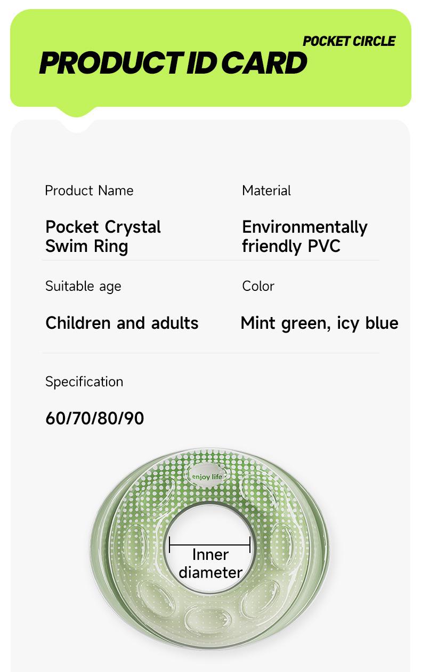Click "Pocket Crystal Swim Ring" text
The height and width of the screenshot is (672, 421).
click(x=103, y=236)
